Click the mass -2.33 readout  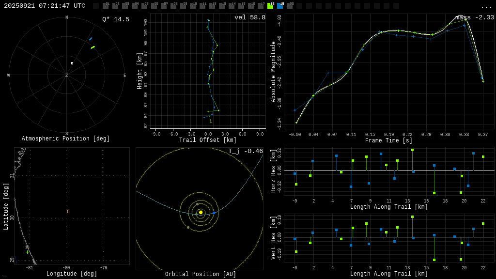pos(475,17)
